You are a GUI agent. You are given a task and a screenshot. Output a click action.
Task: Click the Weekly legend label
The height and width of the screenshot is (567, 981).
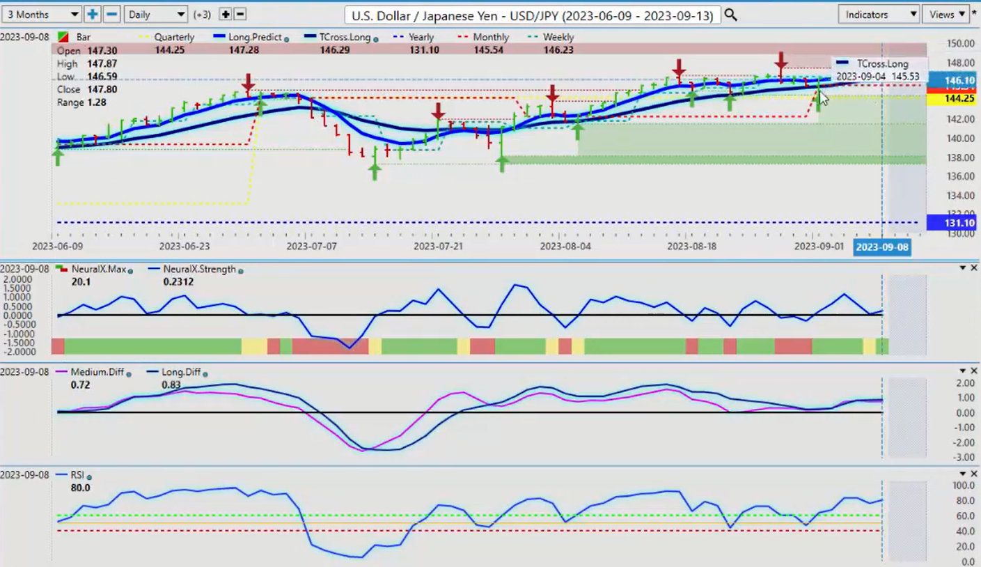pos(558,37)
